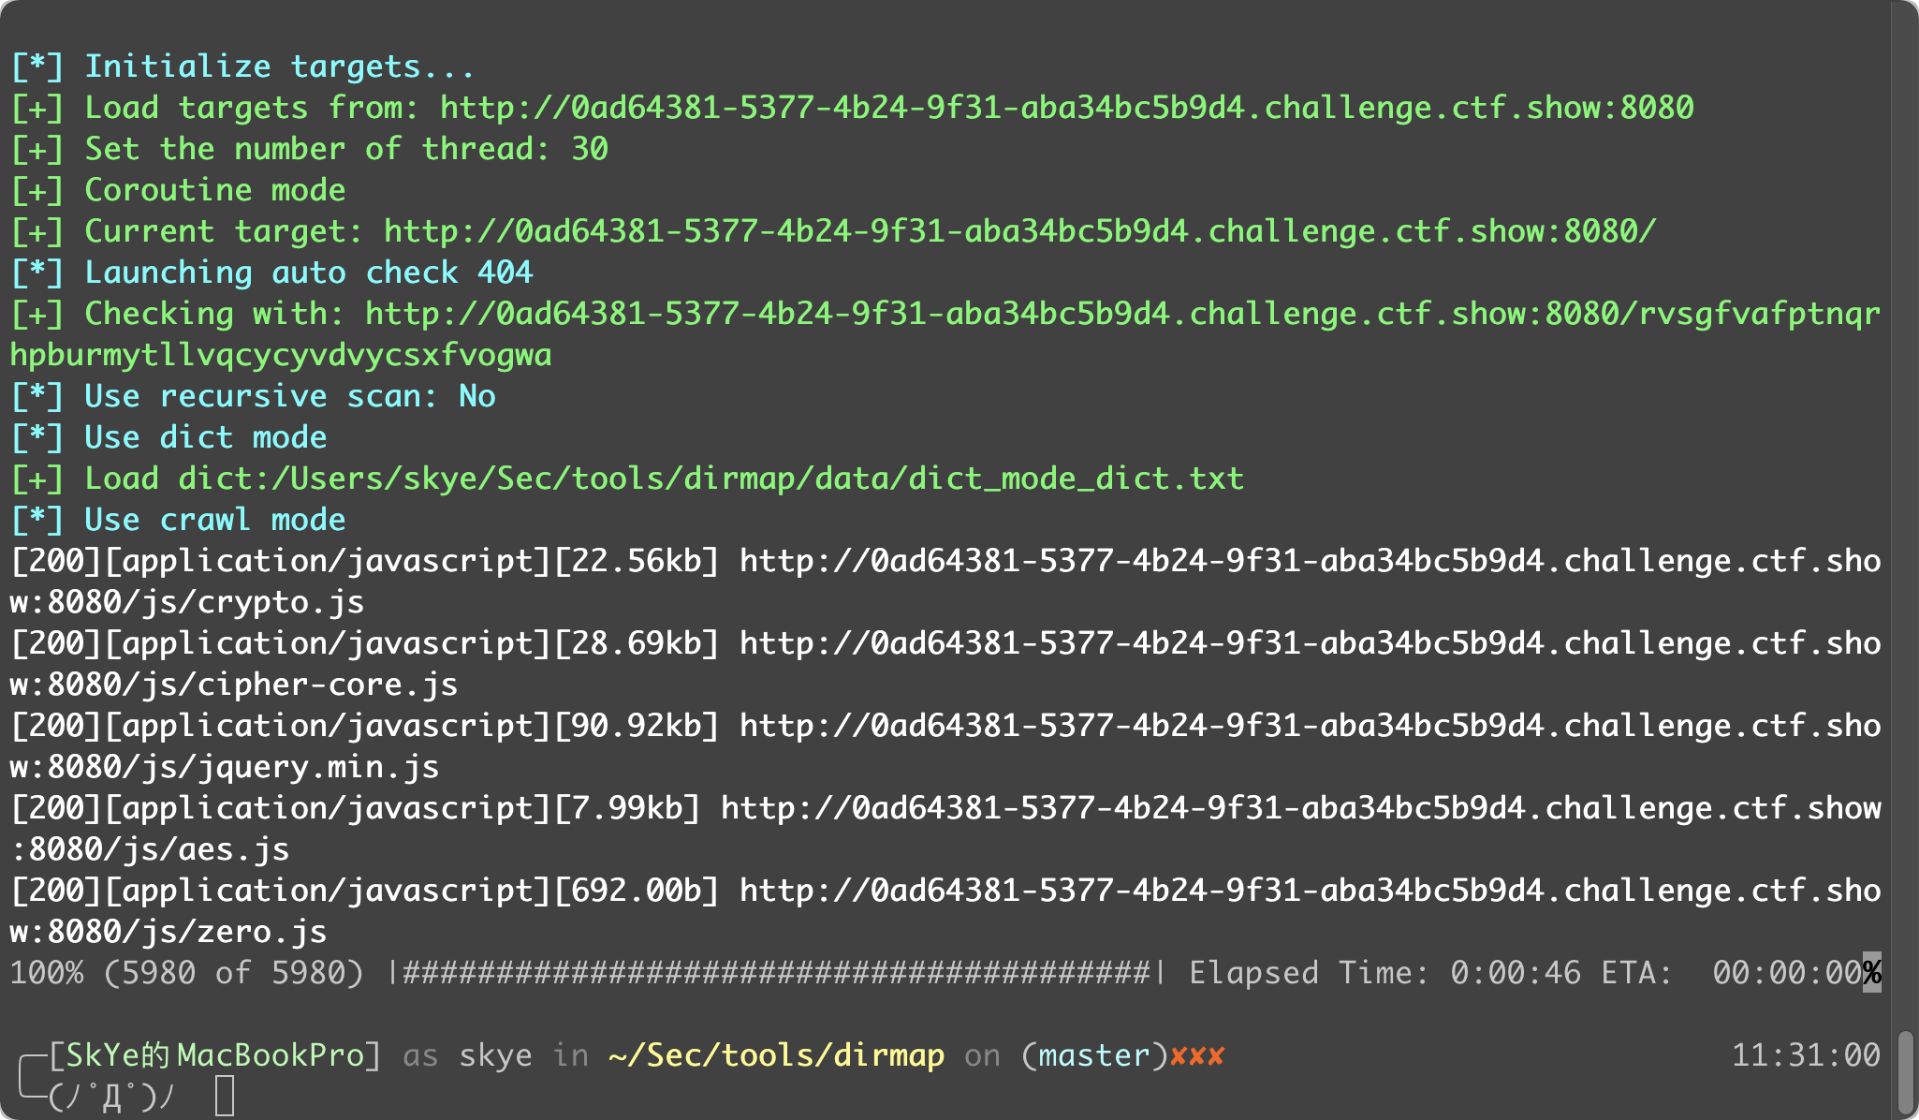
Task: Click the (master) branch label
Action: [x=1094, y=1055]
